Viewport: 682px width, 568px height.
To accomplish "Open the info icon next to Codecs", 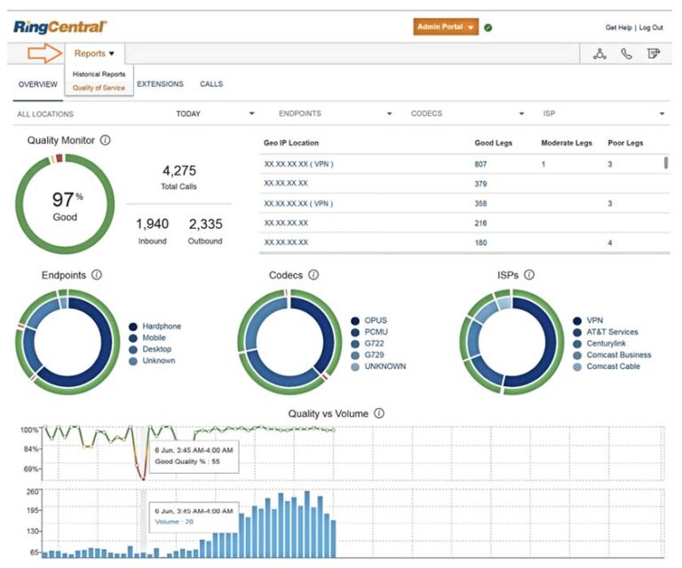I will coord(313,275).
